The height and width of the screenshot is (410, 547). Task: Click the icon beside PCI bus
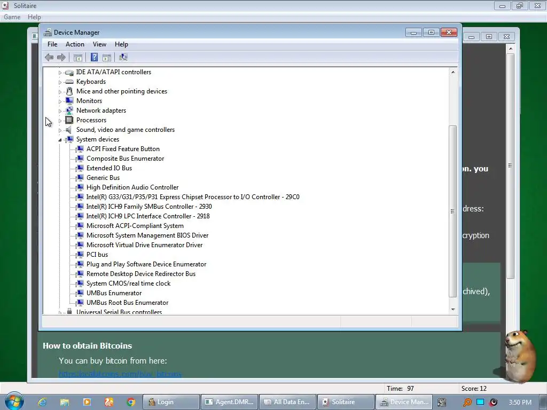(x=80, y=255)
